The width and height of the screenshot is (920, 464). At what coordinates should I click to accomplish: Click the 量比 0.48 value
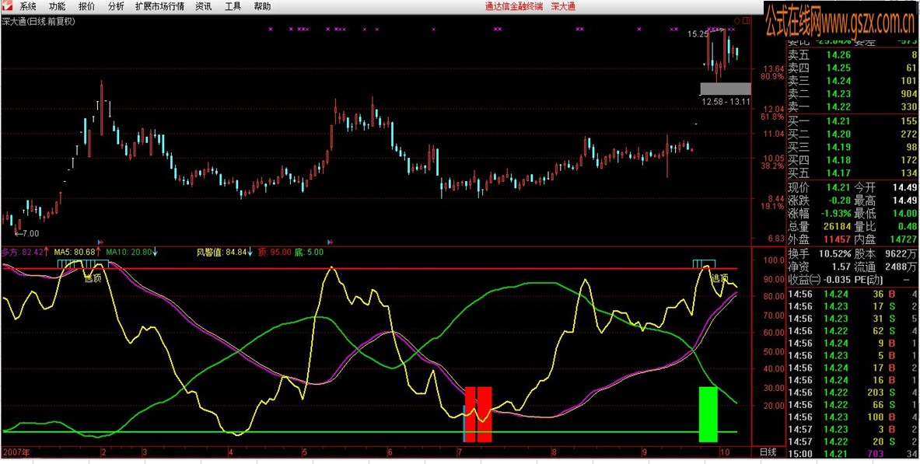[908, 226]
